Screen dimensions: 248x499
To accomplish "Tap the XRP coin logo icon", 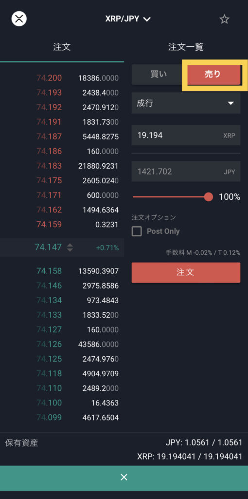I will [19, 19].
